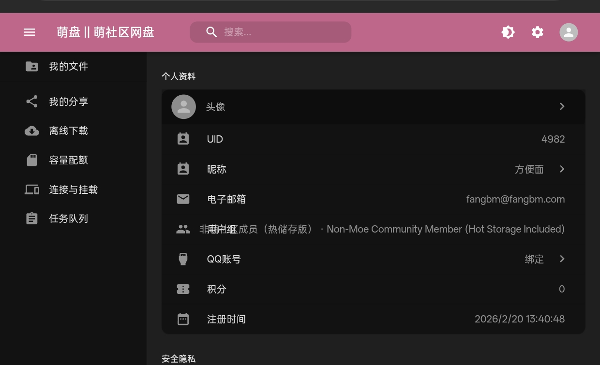The height and width of the screenshot is (365, 600).
Task: Open the hamburger navigation menu
Action: point(30,32)
